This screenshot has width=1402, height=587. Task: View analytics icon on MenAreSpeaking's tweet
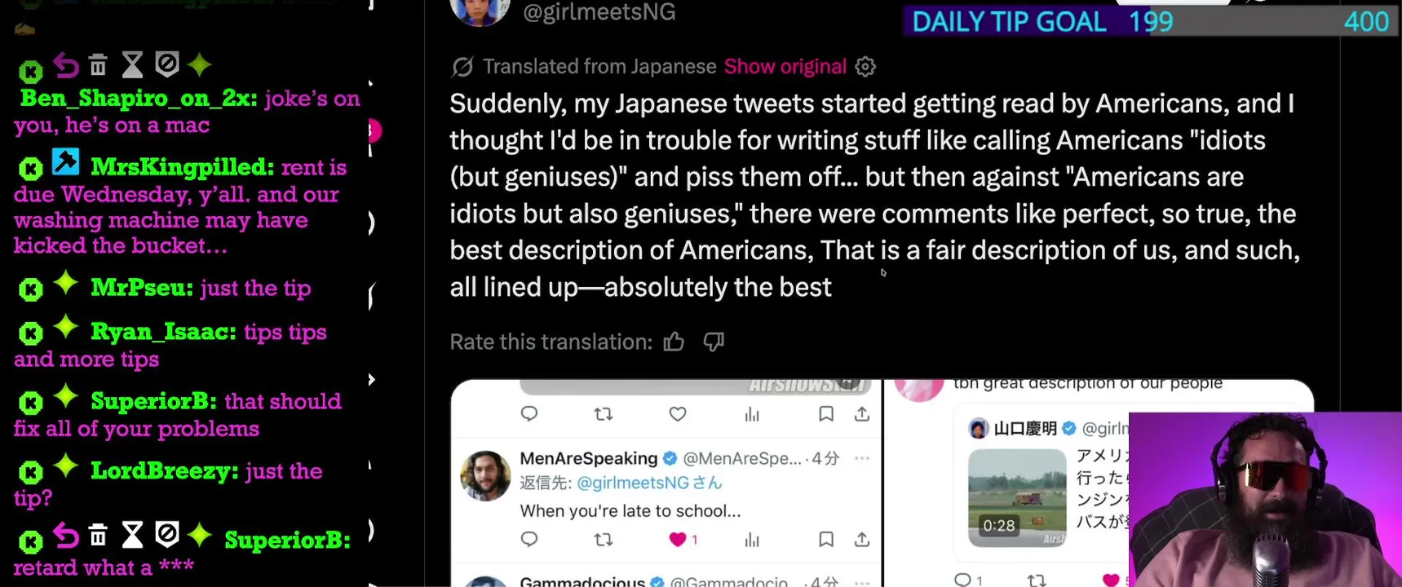tap(752, 539)
